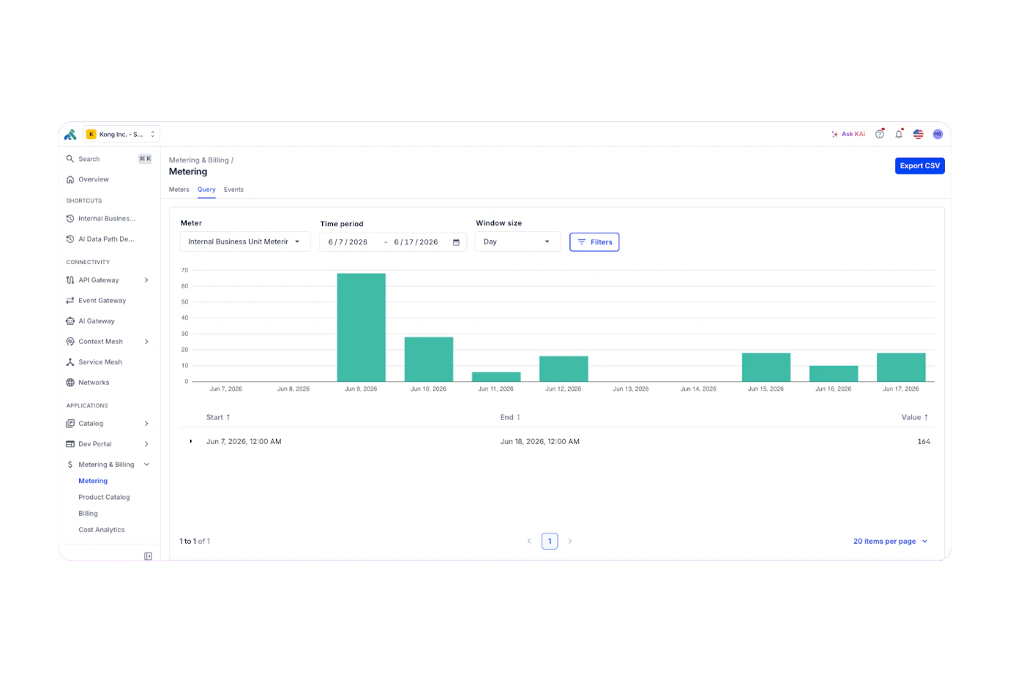Screen dimensions: 1010x682
Task: Open Catalog in sidebar
Action: coord(91,424)
